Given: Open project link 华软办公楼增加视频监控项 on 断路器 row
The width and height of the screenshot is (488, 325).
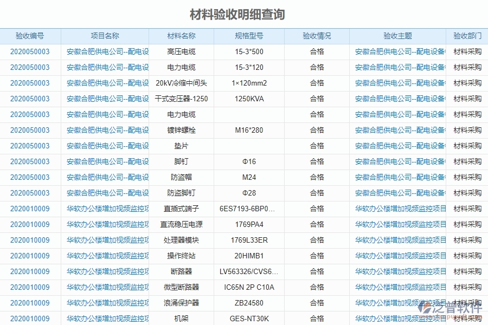Looking at the screenshot, I should tap(106, 271).
